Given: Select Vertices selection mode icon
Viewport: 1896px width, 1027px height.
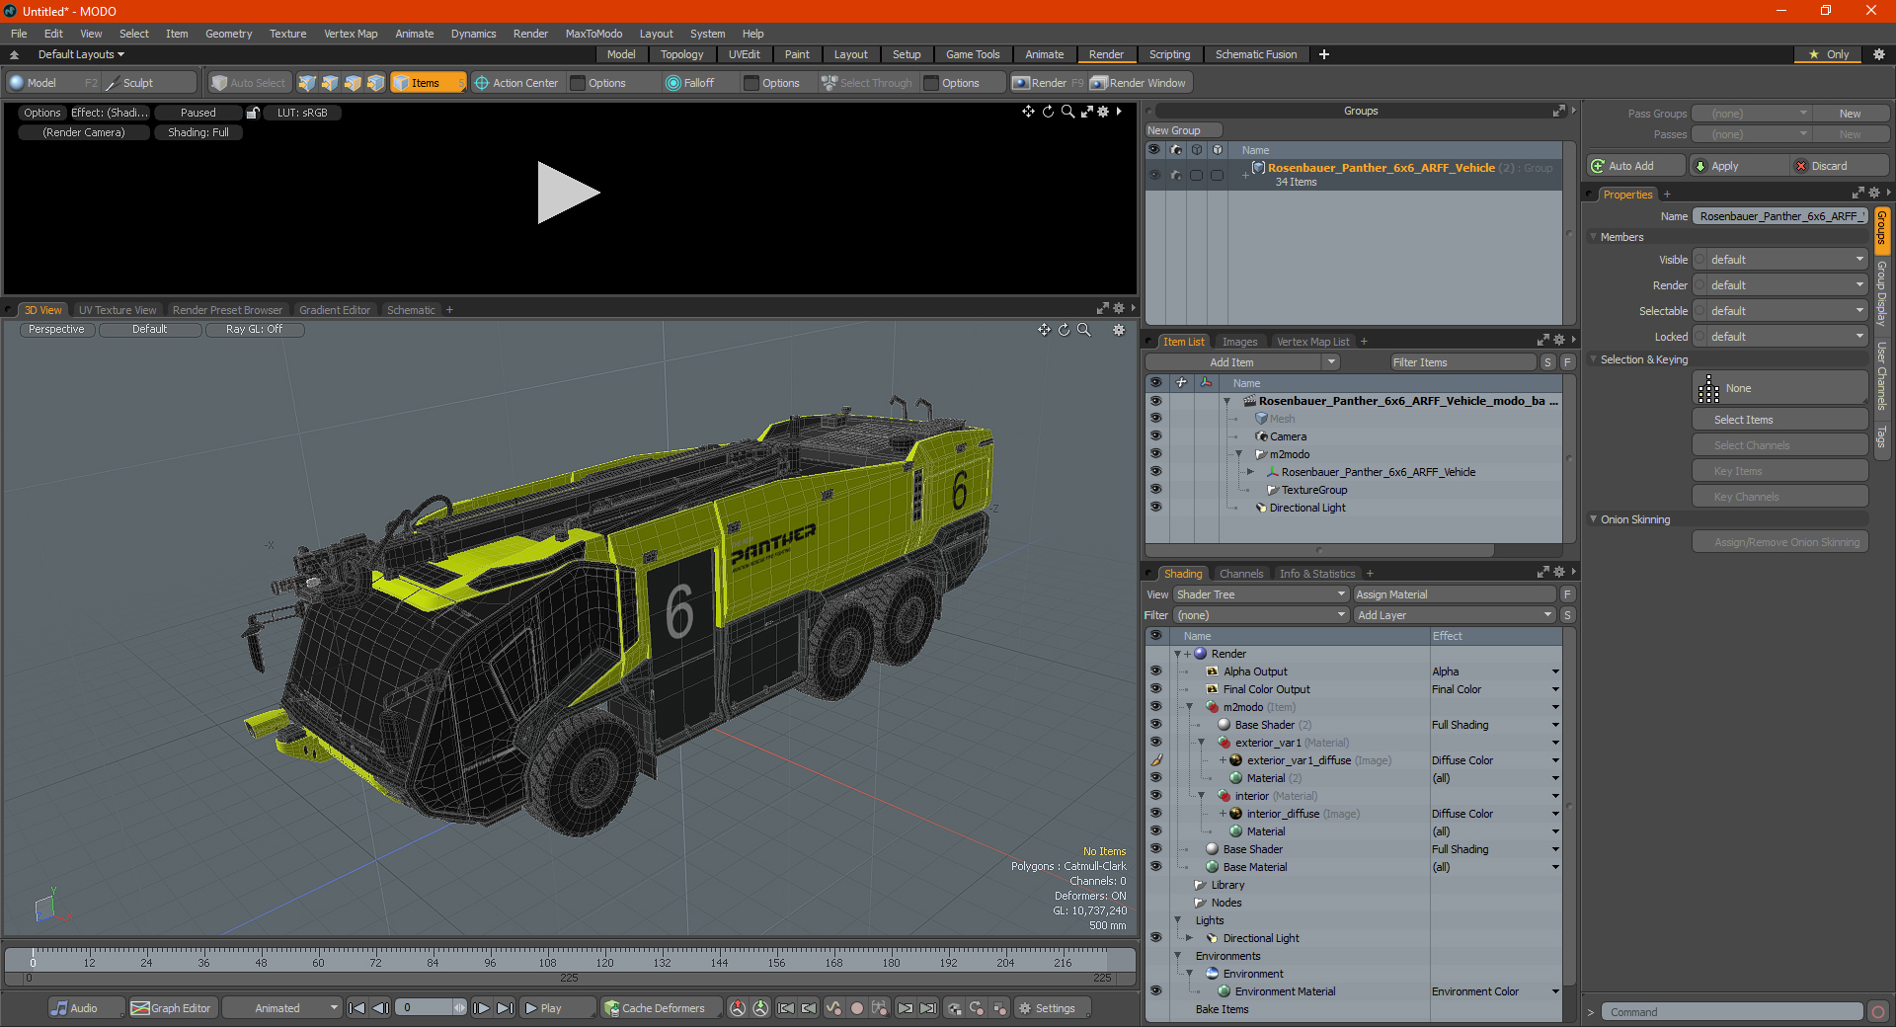Looking at the screenshot, I should 307,83.
